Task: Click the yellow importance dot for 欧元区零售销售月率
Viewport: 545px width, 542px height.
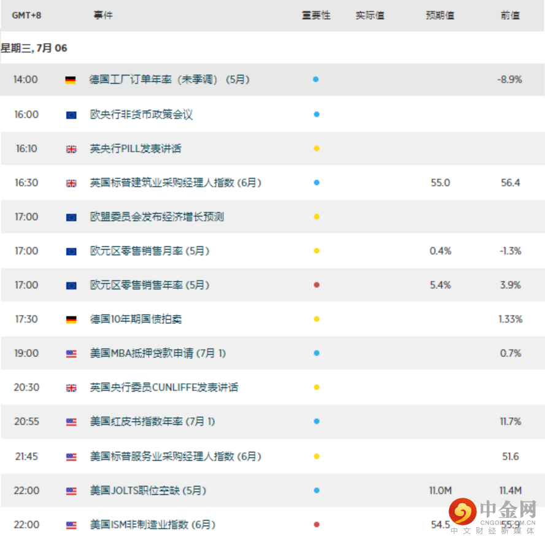Action: pyautogui.click(x=317, y=251)
